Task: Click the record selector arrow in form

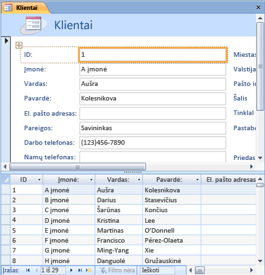Action: click(6, 40)
